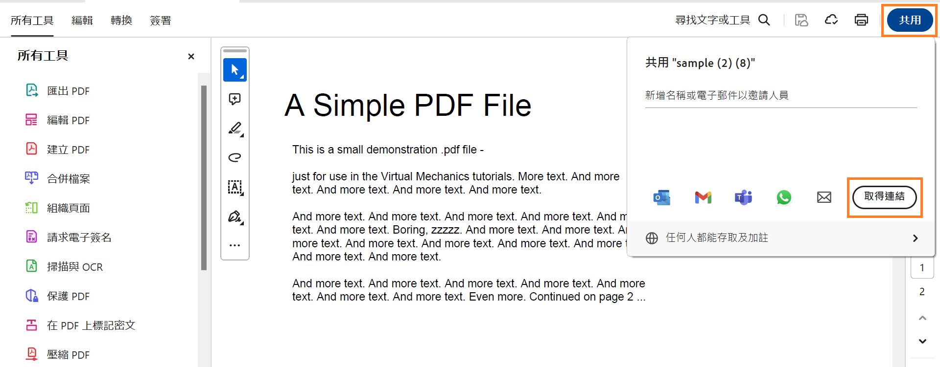Open 掃描與 OCR tool
This screenshot has width=940, height=367.
(x=74, y=267)
